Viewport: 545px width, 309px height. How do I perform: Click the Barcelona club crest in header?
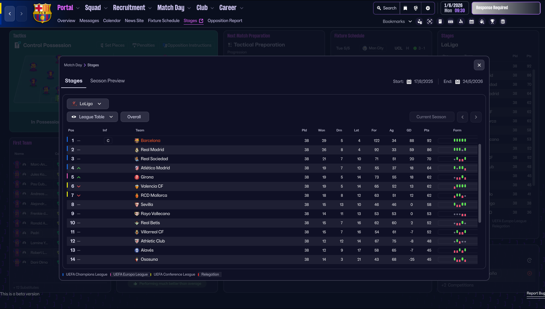(42, 13)
